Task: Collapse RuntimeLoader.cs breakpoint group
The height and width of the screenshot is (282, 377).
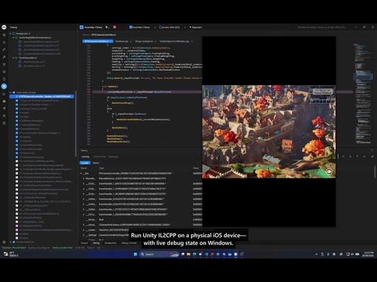Action: tap(14, 58)
